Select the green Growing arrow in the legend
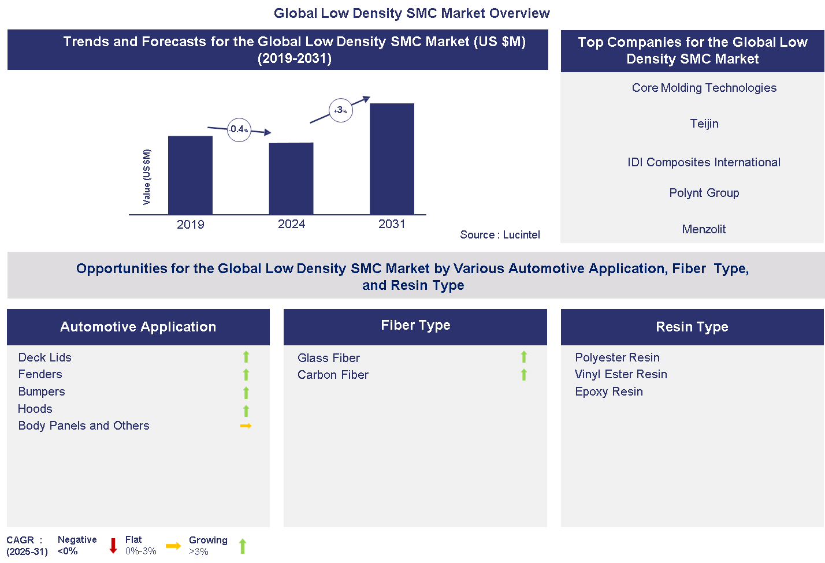The image size is (825, 563). tap(243, 545)
